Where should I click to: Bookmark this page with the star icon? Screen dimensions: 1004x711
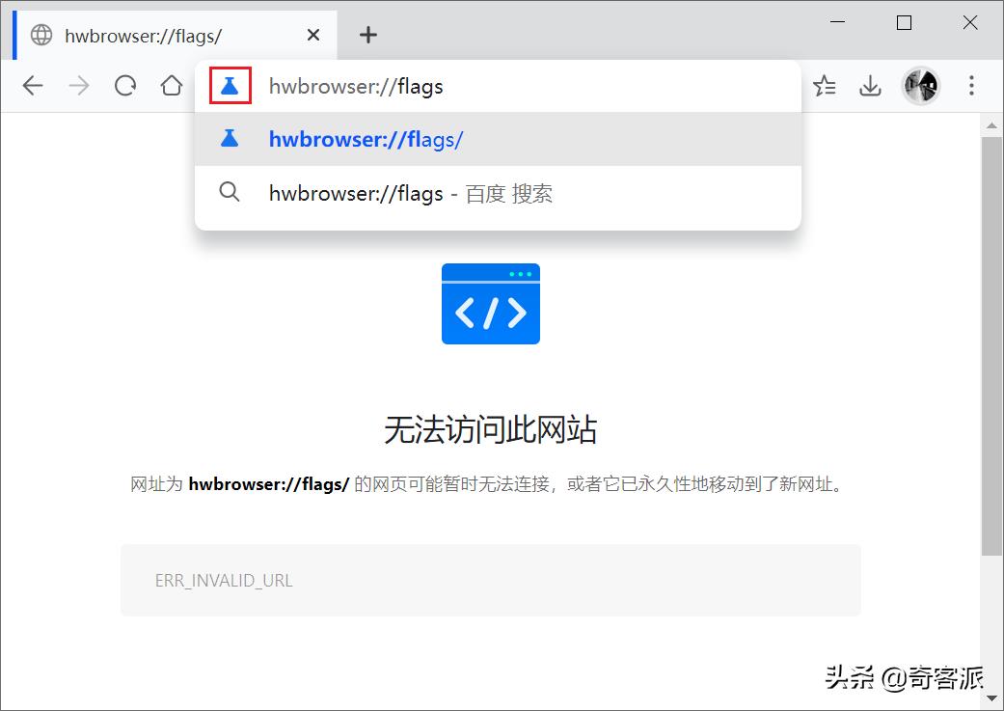point(825,86)
